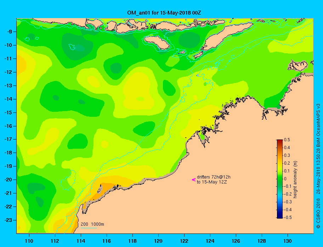Click the cyan contour legend line
The image size is (323, 247).
[89, 228]
